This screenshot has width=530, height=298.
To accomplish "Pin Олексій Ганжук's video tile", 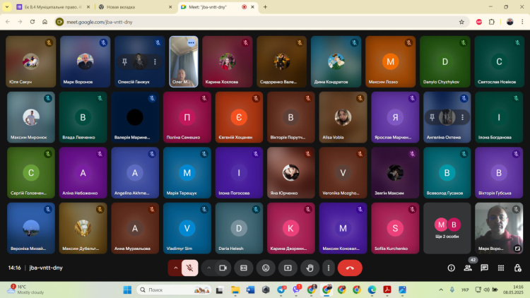I will (x=124, y=62).
